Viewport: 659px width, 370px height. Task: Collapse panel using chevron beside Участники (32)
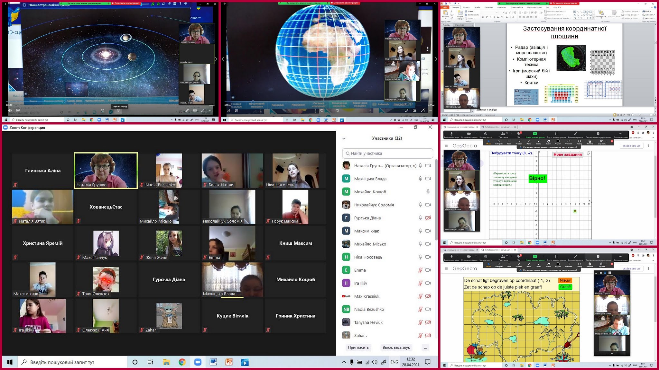[344, 138]
